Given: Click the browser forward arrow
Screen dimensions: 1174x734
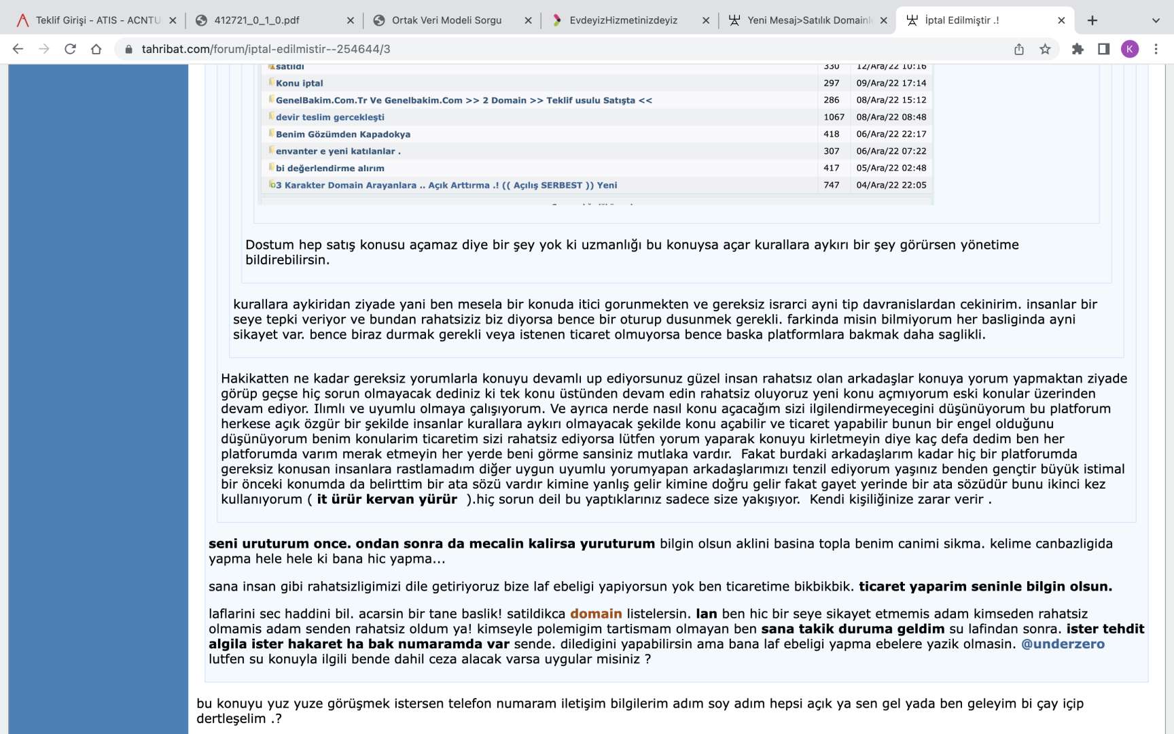Looking at the screenshot, I should coord(44,49).
